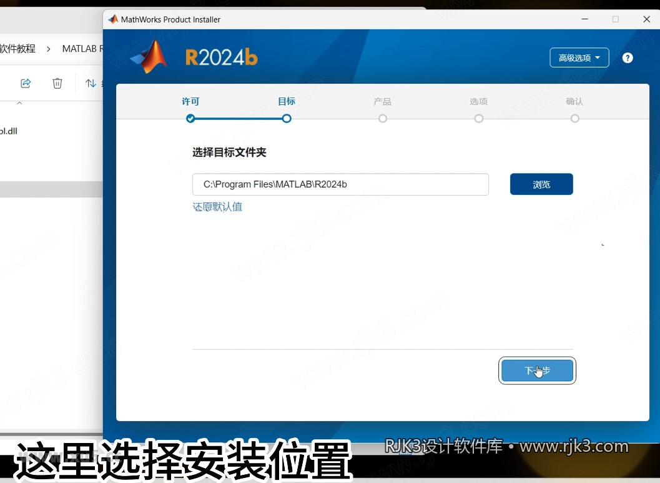Click the .dll file in File Explorer
The height and width of the screenshot is (483, 660).
(x=9, y=131)
